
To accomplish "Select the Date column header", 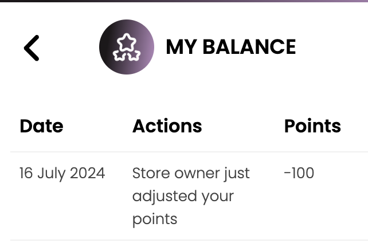I will [41, 126].
